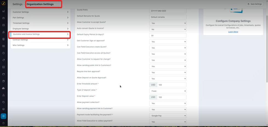This screenshot has width=268, height=127.
Task: Click the Learn More link
Action: click(233, 32)
